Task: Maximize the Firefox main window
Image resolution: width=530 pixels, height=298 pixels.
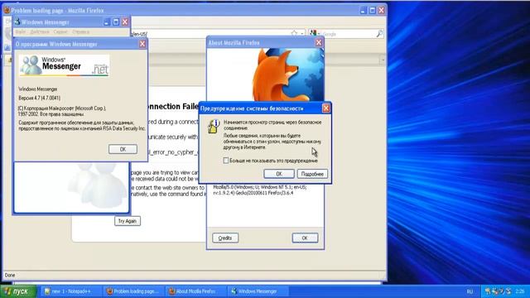Action: click(x=372, y=11)
